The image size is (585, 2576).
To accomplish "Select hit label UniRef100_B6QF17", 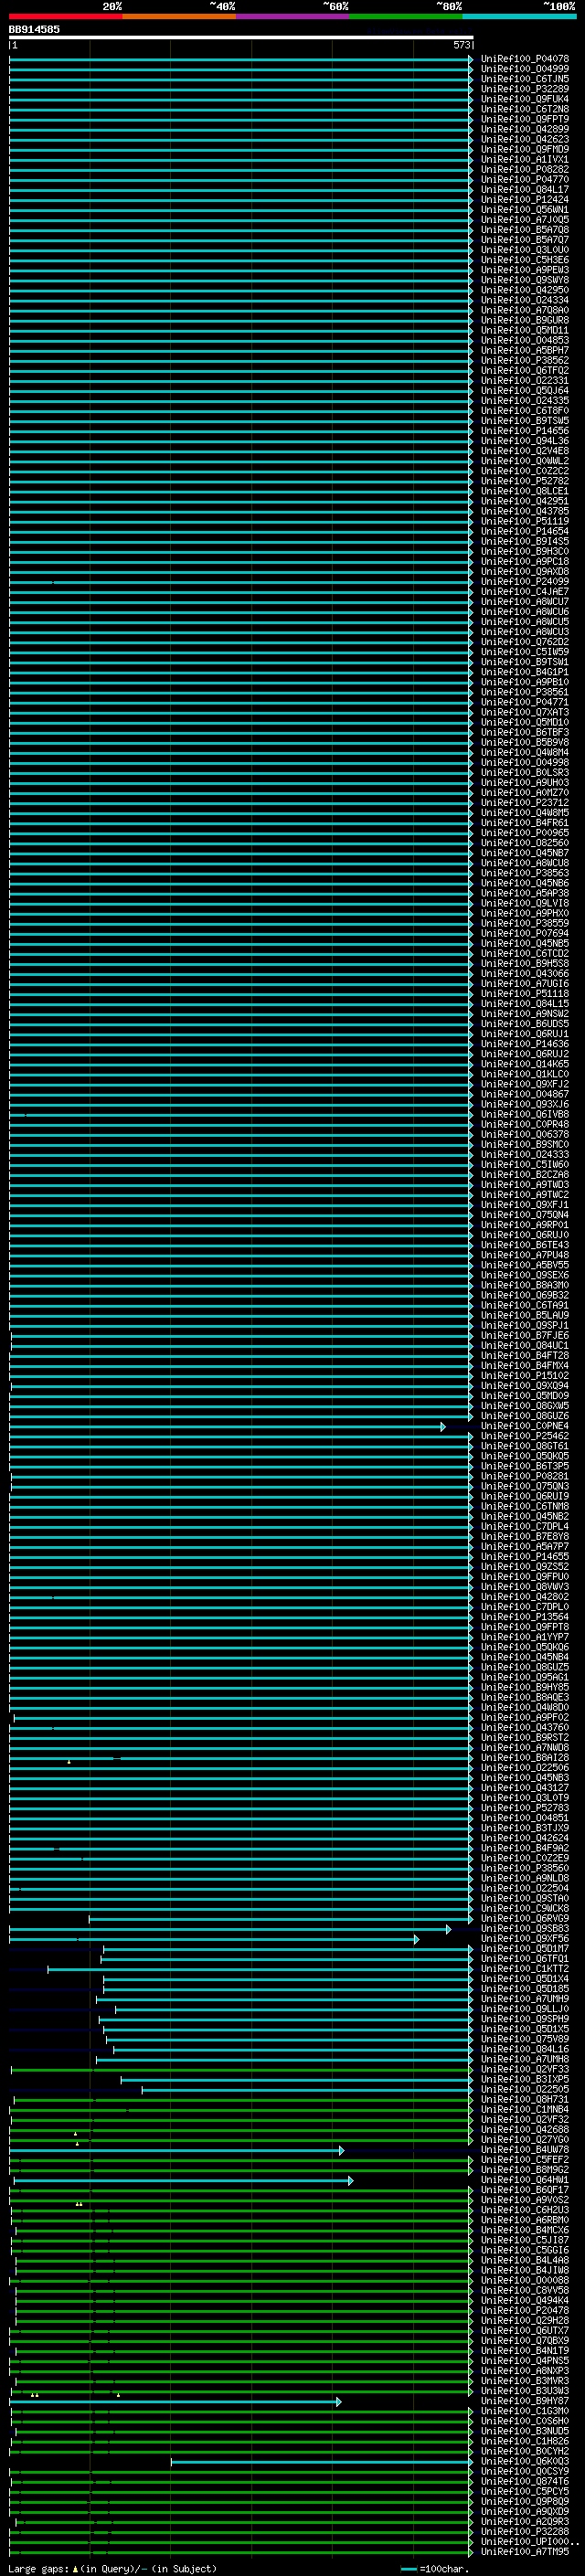I will pos(525,2189).
